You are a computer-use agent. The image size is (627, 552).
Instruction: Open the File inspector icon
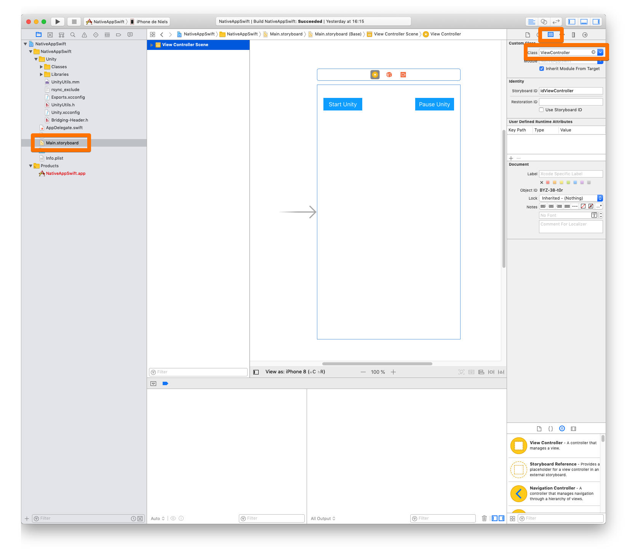[528, 35]
